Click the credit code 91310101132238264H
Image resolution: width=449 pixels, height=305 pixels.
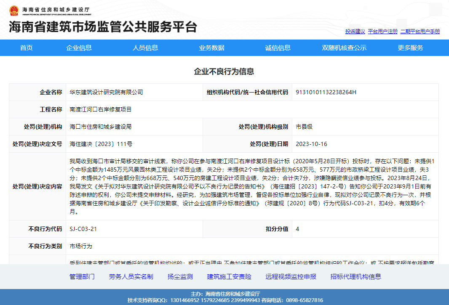pyautogui.click(x=326, y=92)
